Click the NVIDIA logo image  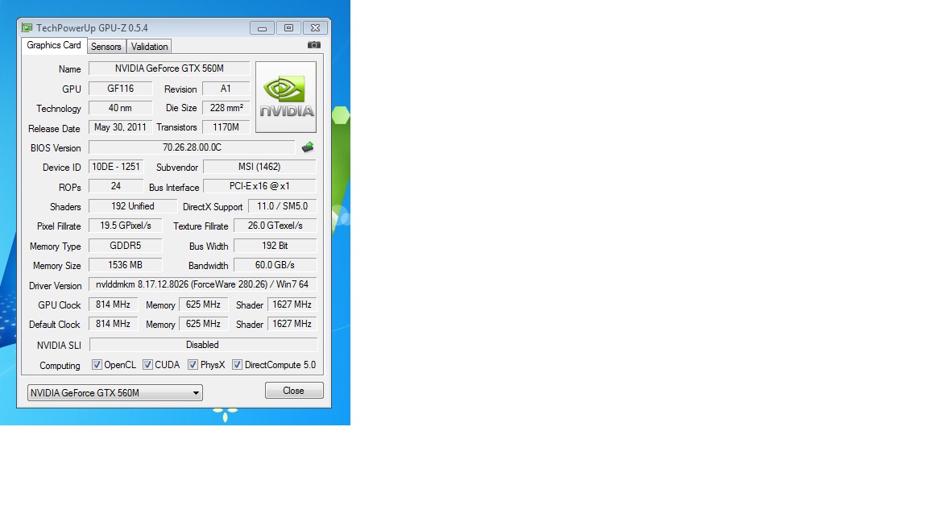pyautogui.click(x=286, y=97)
